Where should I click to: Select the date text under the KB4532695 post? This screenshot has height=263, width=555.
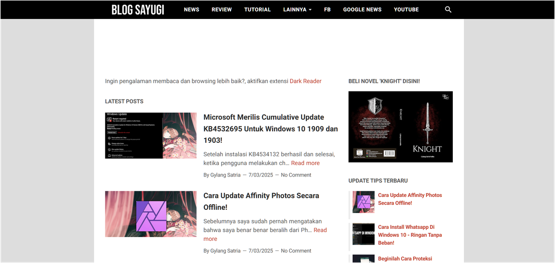tap(261, 175)
